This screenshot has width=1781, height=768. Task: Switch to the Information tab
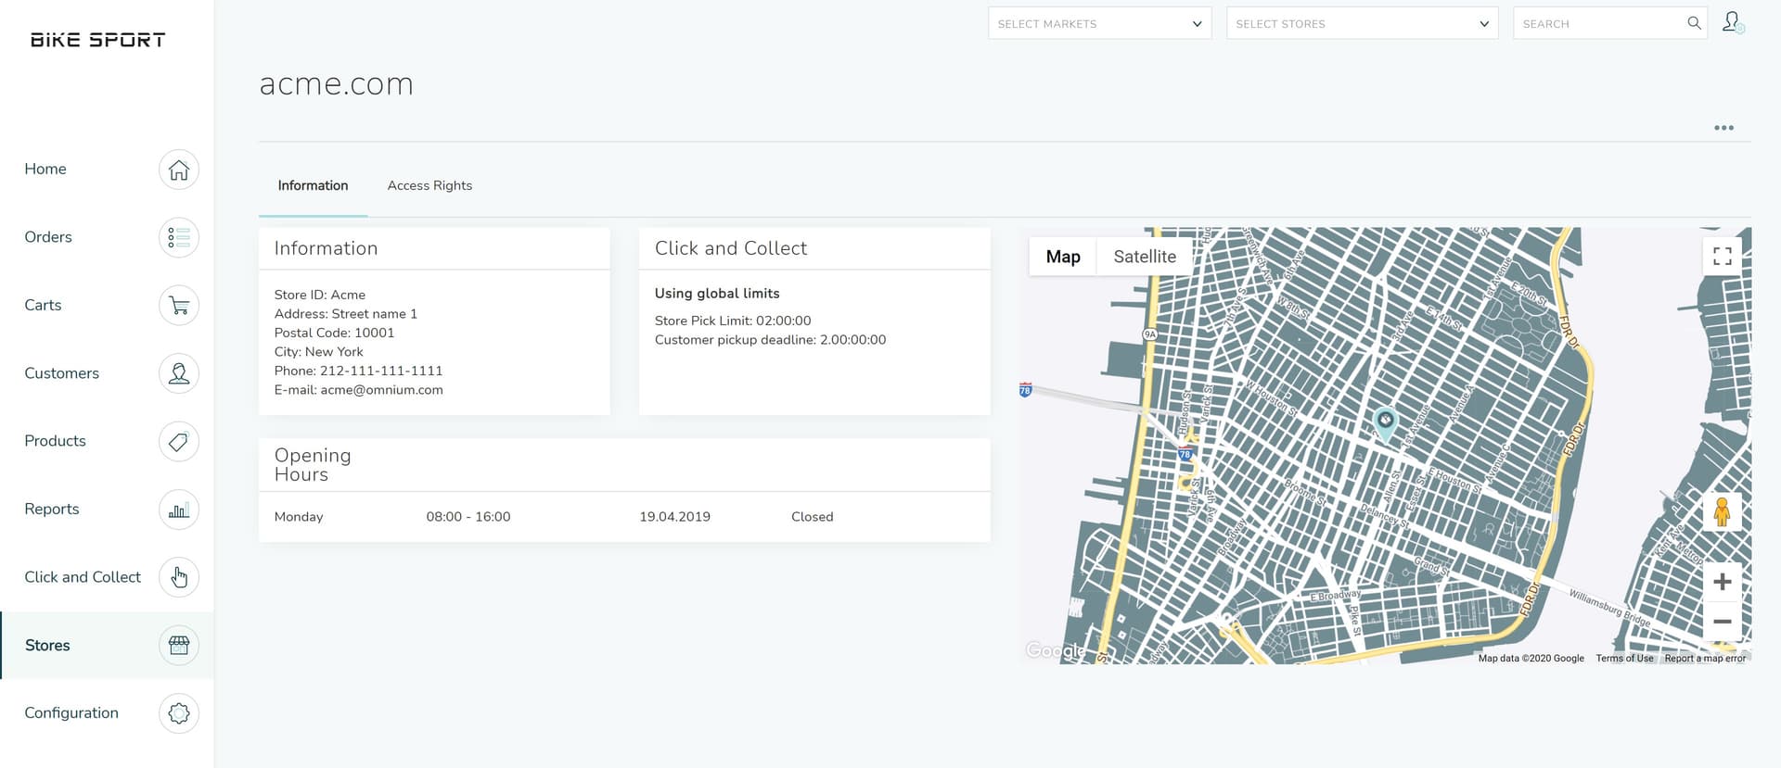[313, 185]
